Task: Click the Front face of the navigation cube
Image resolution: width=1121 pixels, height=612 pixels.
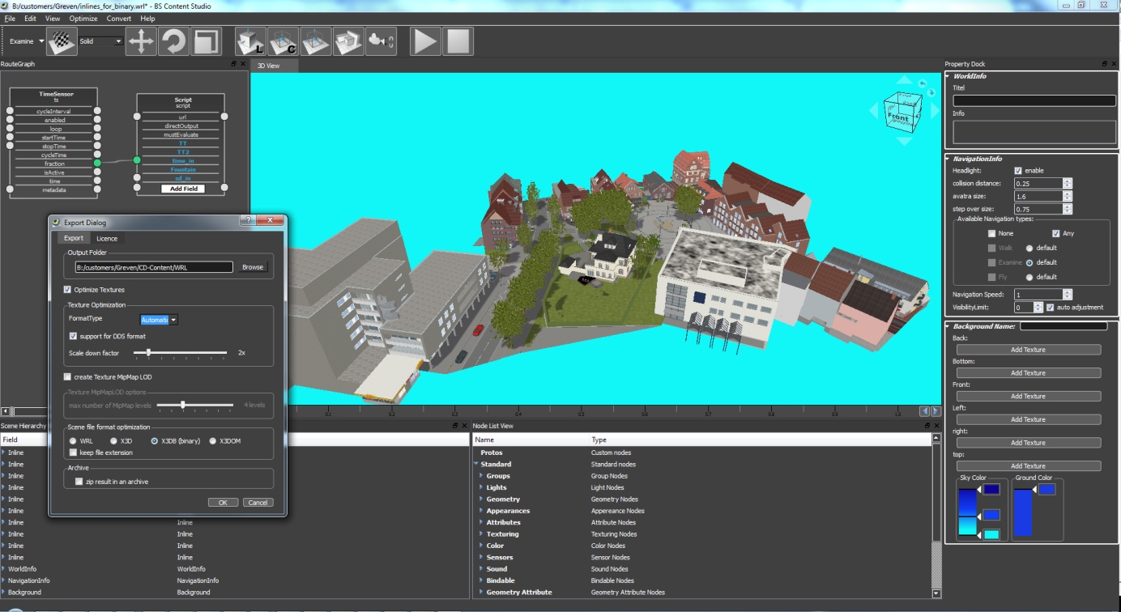Action: coord(898,117)
